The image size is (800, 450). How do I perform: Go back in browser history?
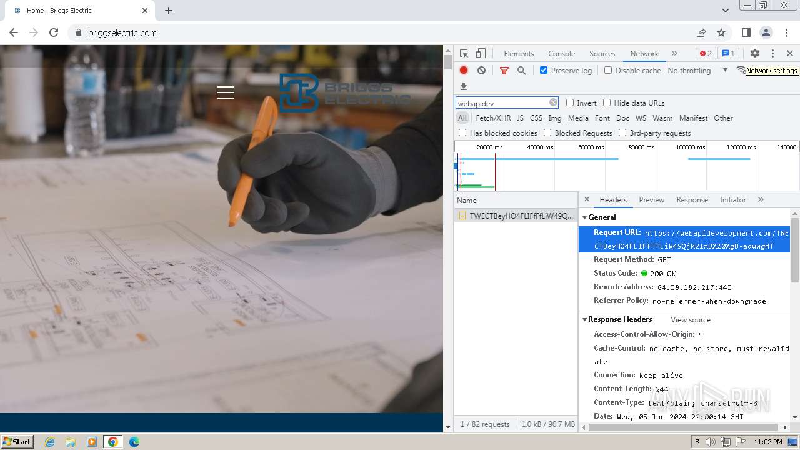tap(14, 32)
